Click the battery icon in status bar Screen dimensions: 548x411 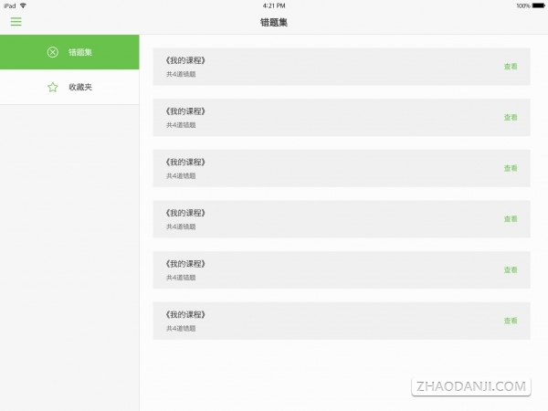(538, 5)
